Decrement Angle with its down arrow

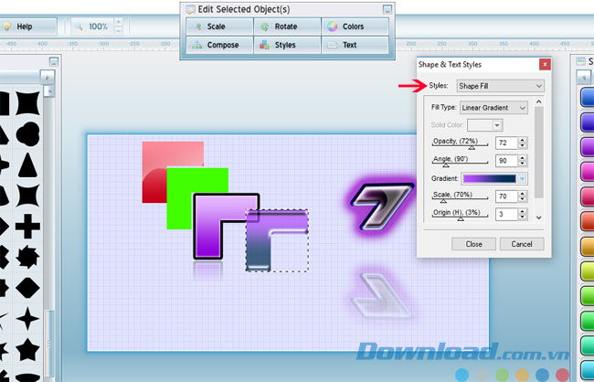point(523,164)
